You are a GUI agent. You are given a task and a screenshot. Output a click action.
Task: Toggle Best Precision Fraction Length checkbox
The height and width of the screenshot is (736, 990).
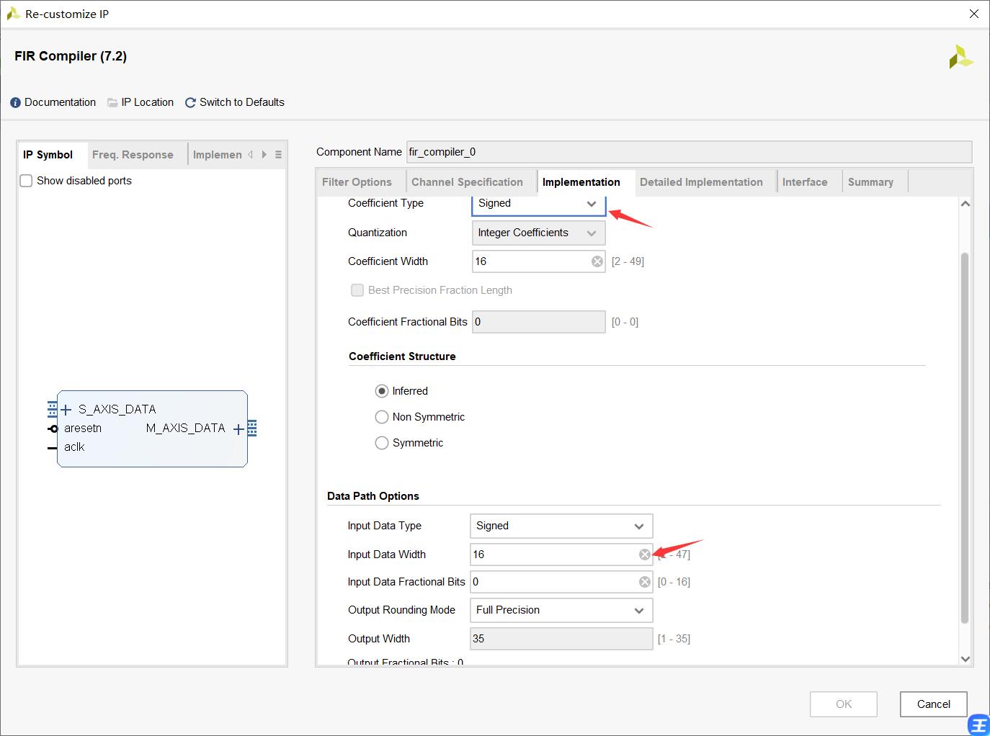click(x=357, y=290)
